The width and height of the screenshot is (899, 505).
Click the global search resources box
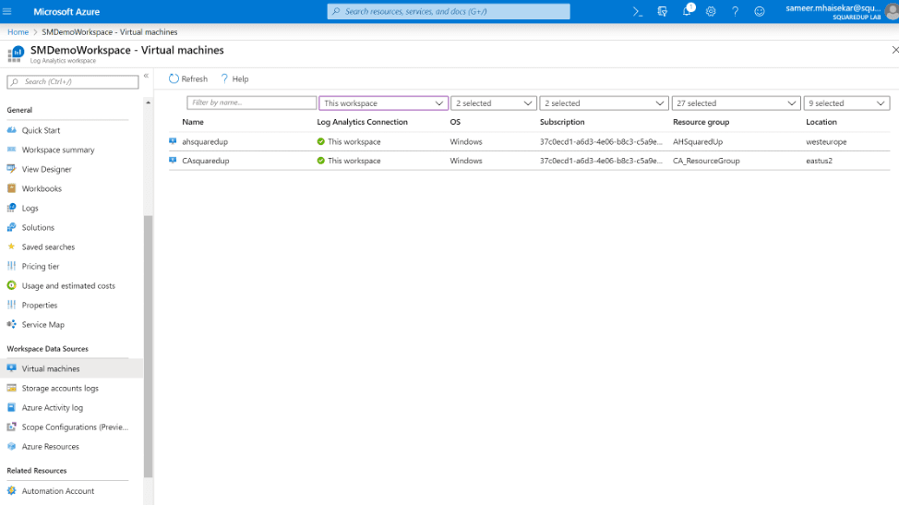(x=449, y=11)
